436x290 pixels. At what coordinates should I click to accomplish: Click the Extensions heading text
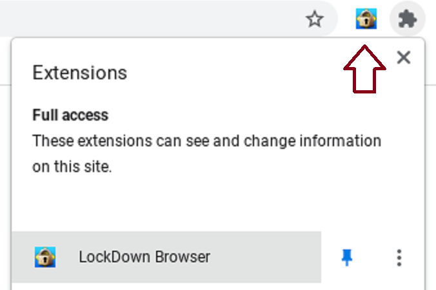tap(80, 73)
